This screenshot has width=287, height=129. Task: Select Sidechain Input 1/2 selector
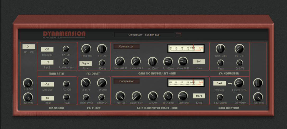coord(48,98)
